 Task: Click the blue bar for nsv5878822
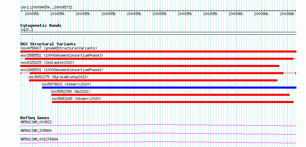pyautogui.click(x=169, y=88)
